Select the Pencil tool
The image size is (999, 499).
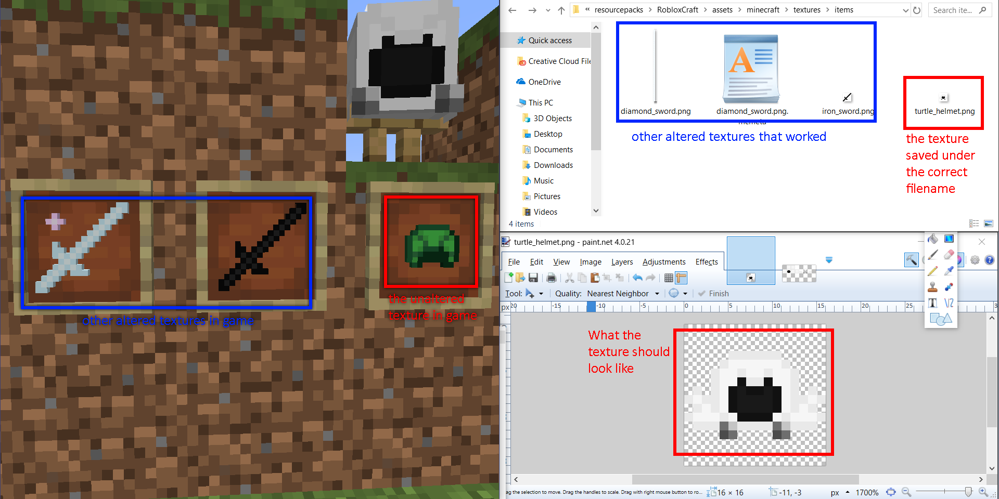pyautogui.click(x=933, y=271)
